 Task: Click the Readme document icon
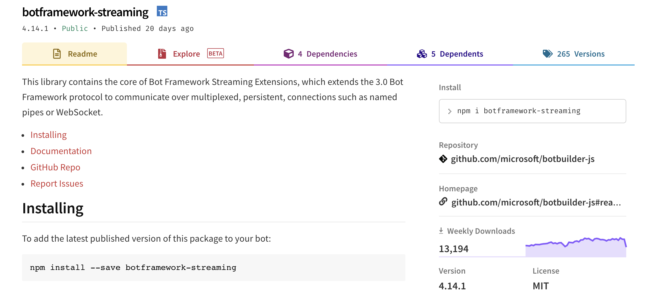pos(57,54)
